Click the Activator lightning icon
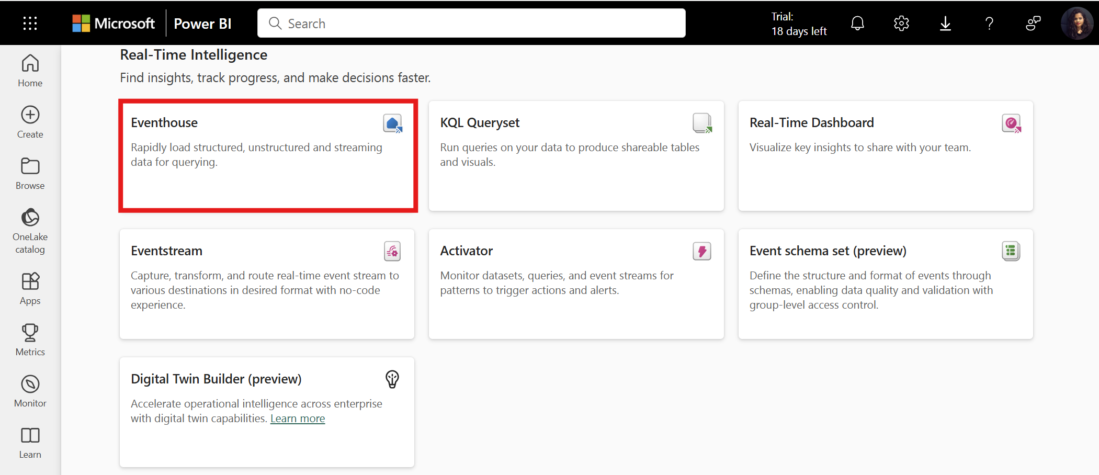Screen dimensions: 1099x475 (x=701, y=251)
